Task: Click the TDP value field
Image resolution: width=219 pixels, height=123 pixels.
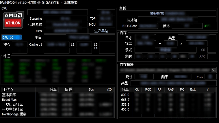Action: point(106,18)
